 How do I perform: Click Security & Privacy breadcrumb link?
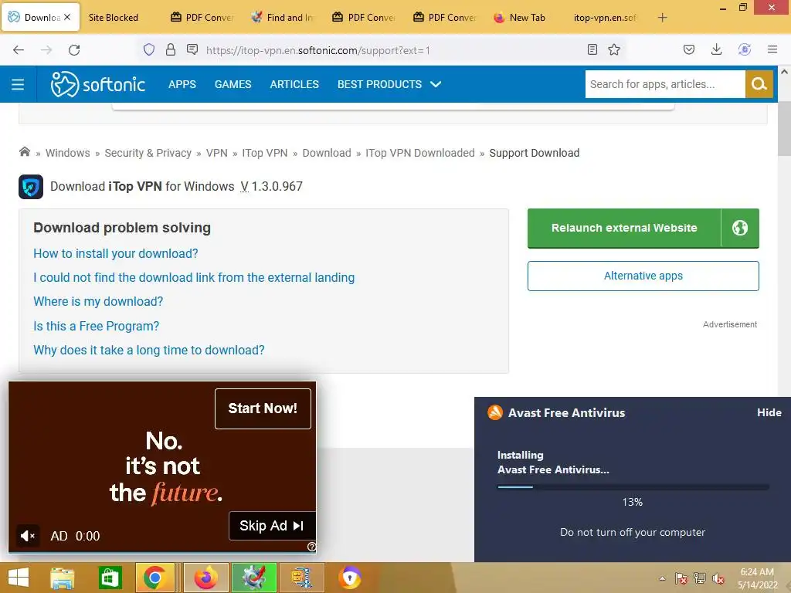[148, 153]
